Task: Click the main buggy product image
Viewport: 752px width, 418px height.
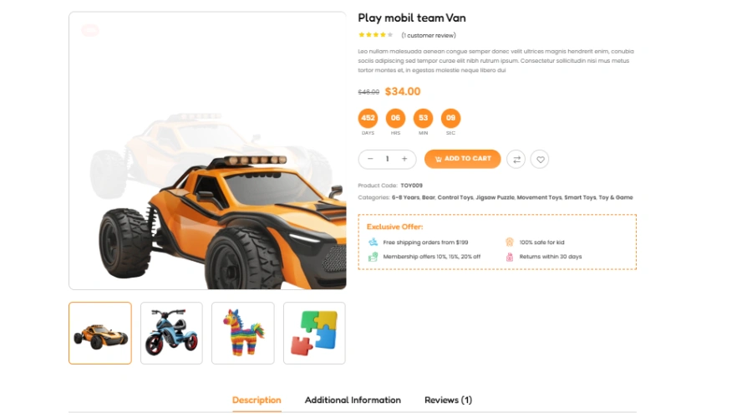Action: [x=207, y=150]
